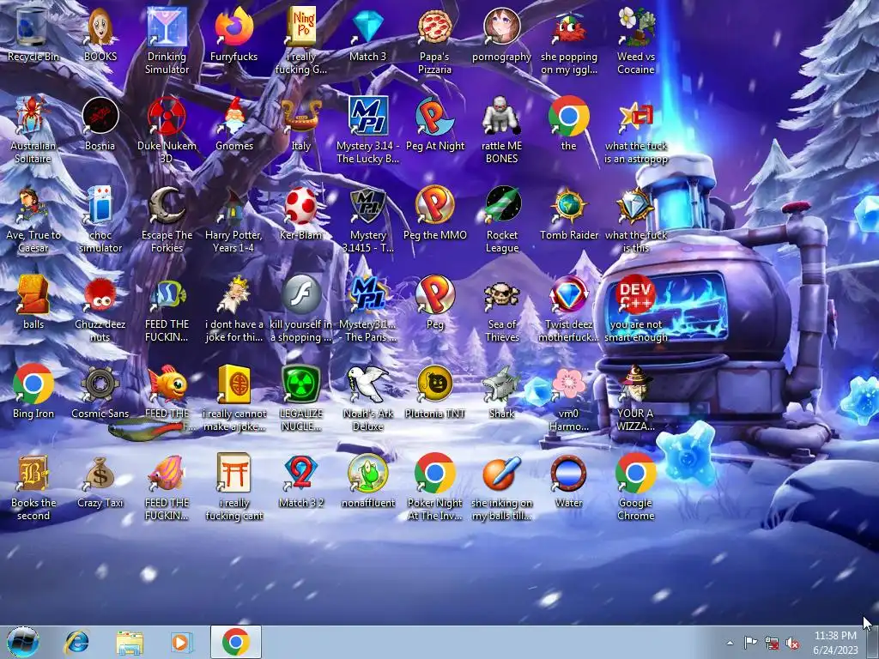The image size is (879, 659).
Task: Switch to Chrome taskbar button
Action: coord(236,642)
